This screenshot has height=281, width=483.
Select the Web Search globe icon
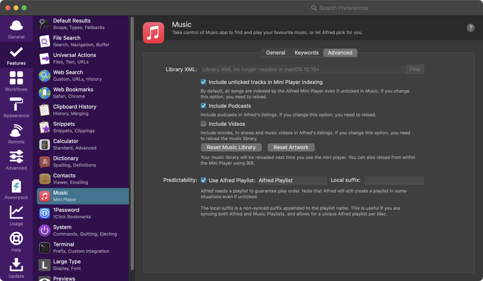point(45,76)
